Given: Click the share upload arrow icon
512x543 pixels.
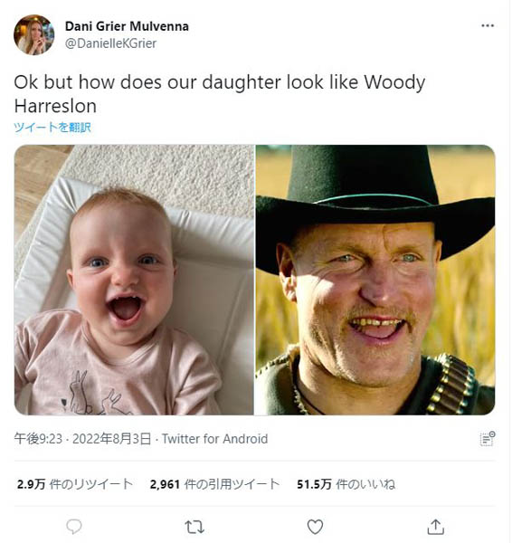Looking at the screenshot, I should [435, 527].
